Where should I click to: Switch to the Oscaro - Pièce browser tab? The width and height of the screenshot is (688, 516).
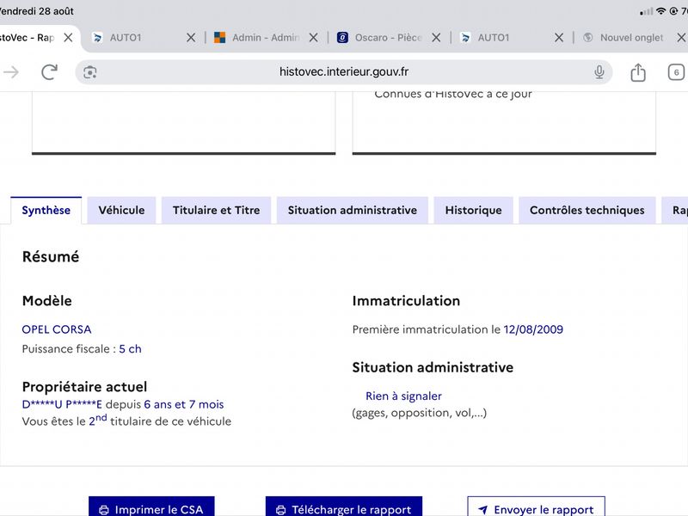389,38
